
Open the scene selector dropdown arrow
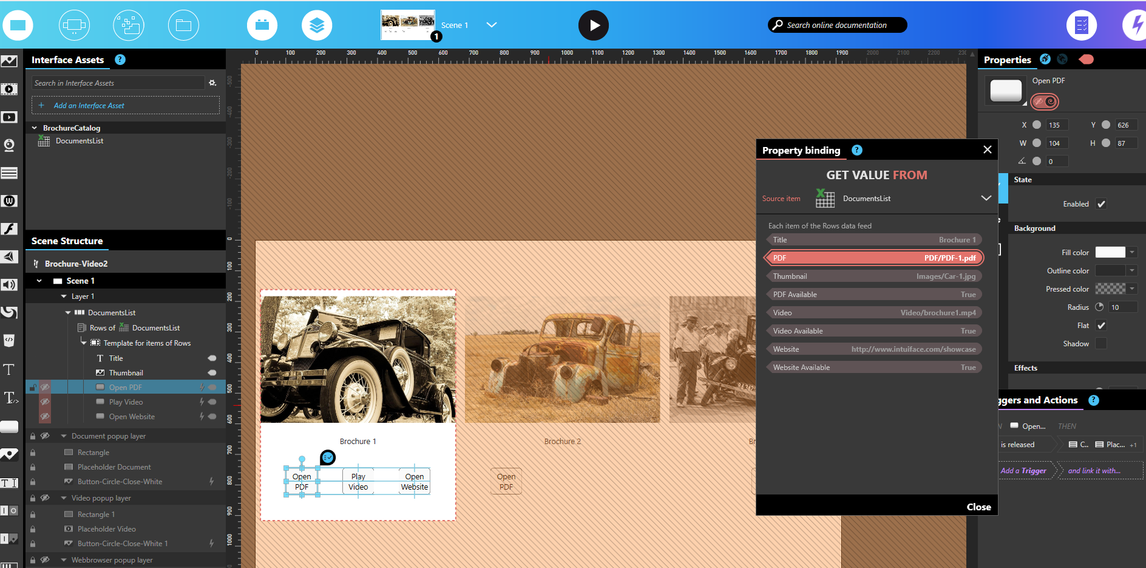pyautogui.click(x=492, y=25)
